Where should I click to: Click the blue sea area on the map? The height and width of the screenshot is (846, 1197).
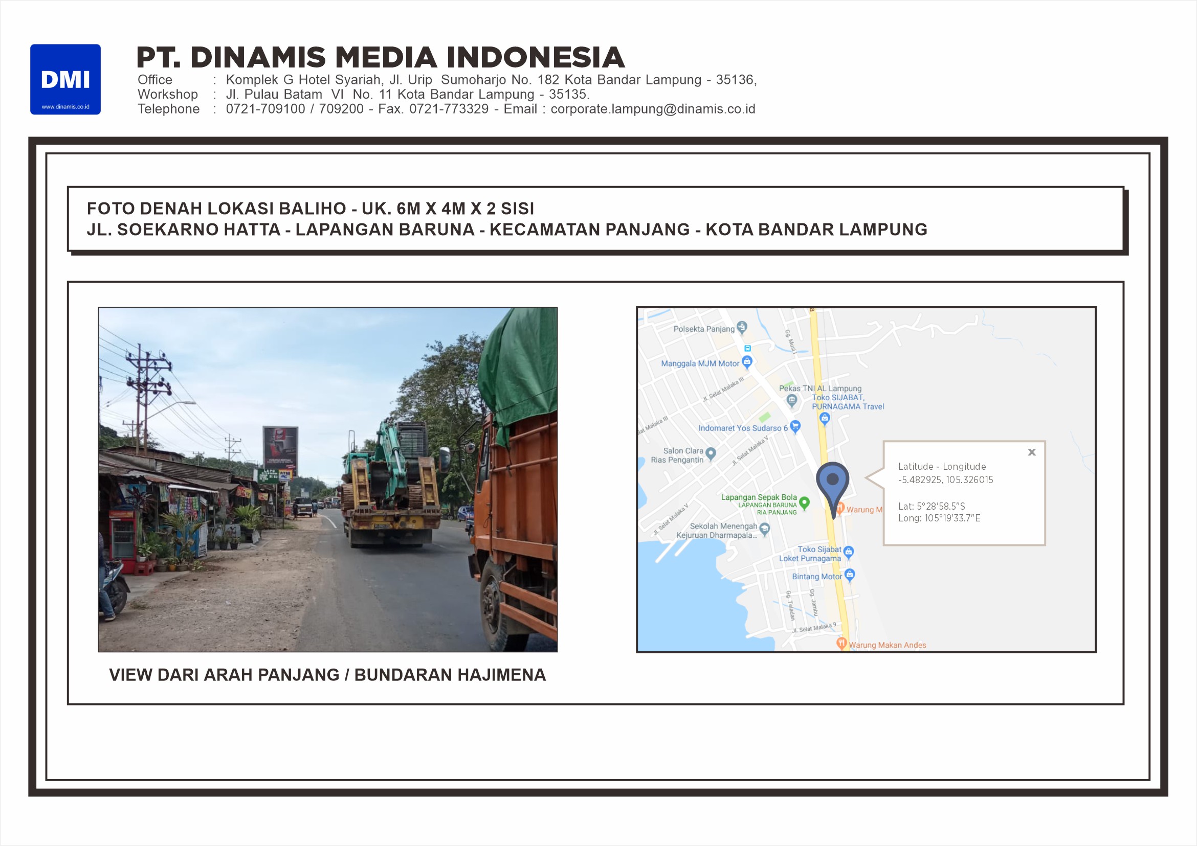coord(688,599)
